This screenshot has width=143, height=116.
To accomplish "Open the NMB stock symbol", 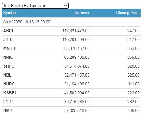I will click(x=8, y=110).
